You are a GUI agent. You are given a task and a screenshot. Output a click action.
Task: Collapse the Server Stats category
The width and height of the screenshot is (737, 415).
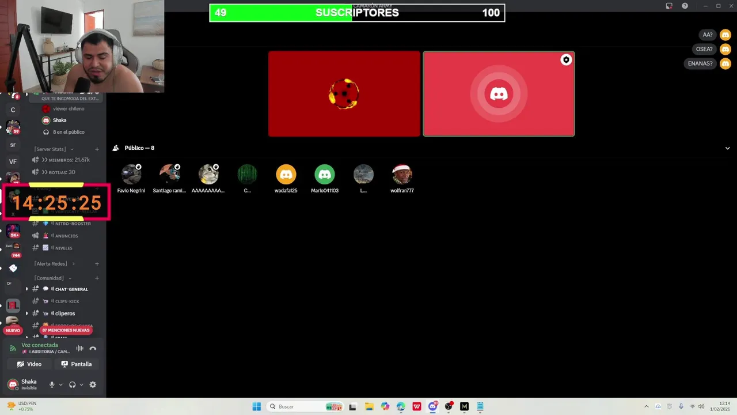tap(53, 149)
